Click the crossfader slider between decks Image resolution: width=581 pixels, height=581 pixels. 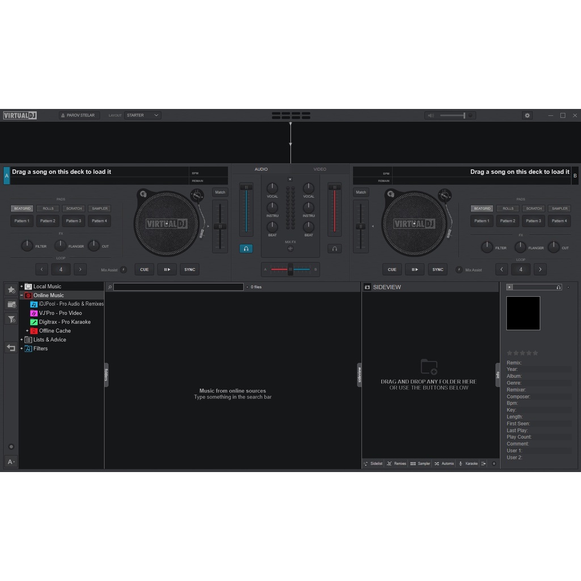[290, 269]
